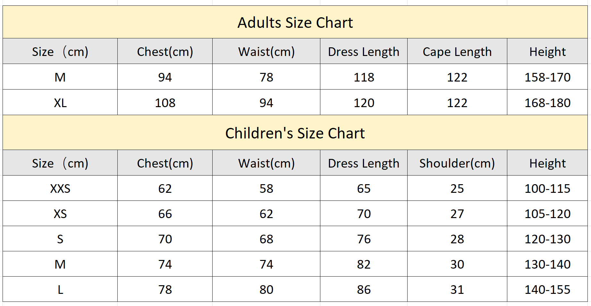Click the Cape Length column header
Image resolution: width=591 pixels, height=306 pixels.
click(457, 51)
